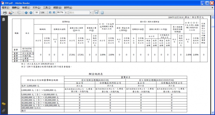Click the vertical scrollbar down arrow

(213, 113)
